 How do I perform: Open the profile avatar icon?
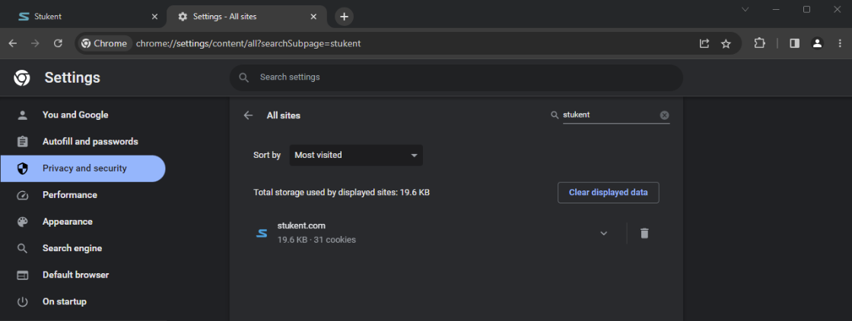(817, 43)
